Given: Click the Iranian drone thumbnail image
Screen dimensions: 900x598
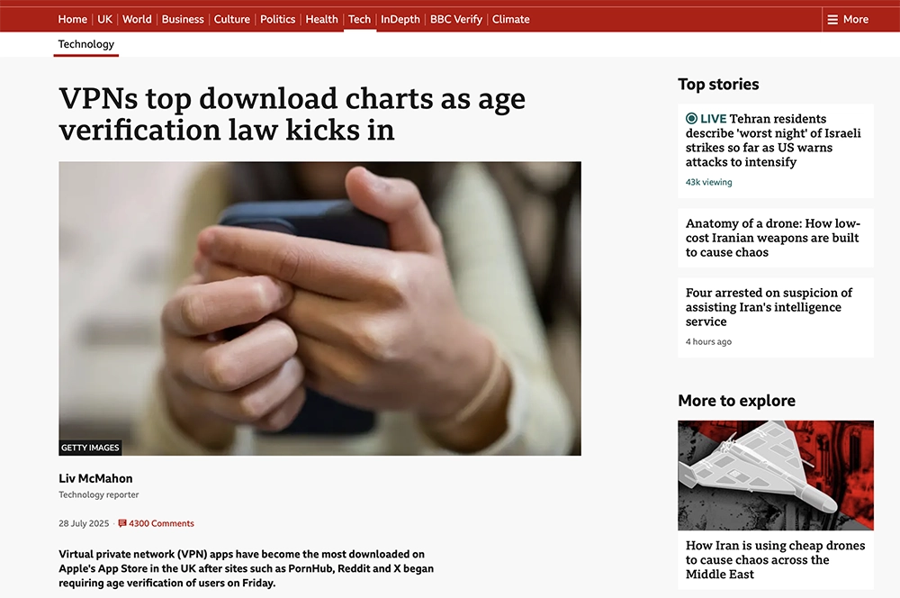Looking at the screenshot, I should 775,475.
